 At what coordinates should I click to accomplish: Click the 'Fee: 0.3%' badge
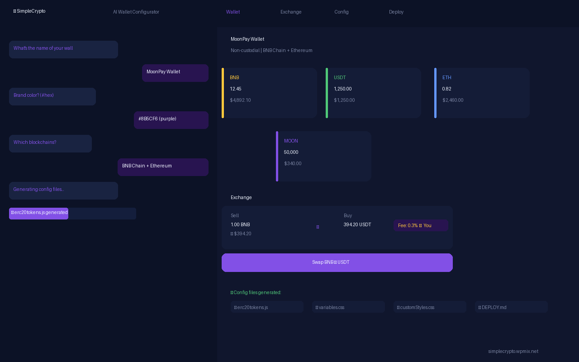pyautogui.click(x=421, y=225)
